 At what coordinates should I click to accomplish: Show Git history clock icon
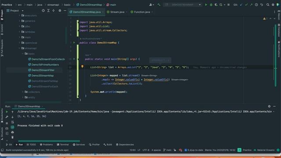point(256,5)
